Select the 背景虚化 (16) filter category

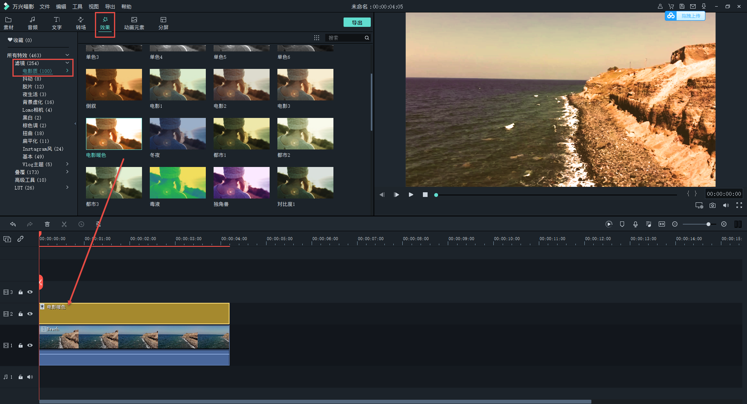pos(38,102)
